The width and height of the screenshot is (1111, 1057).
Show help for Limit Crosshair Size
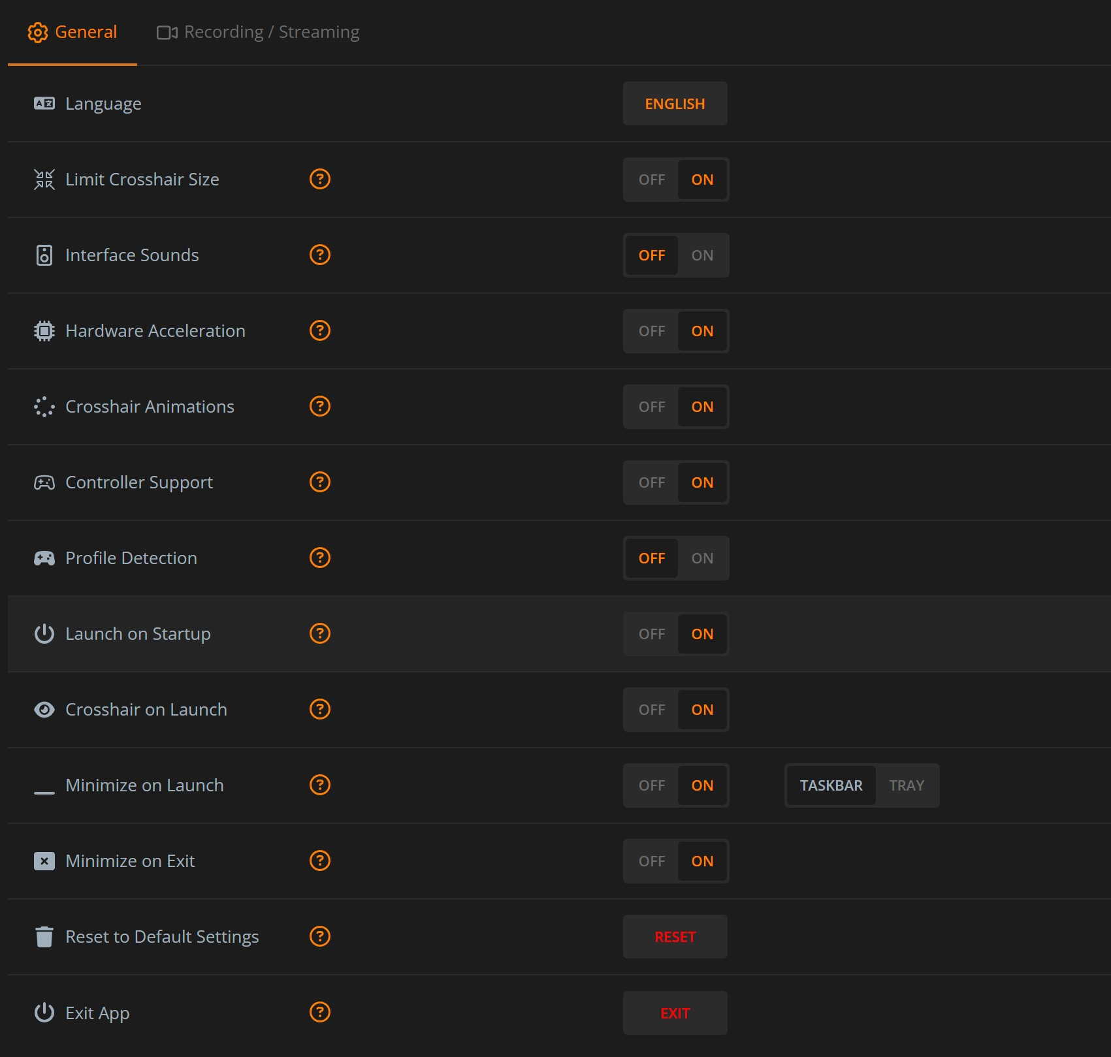point(320,179)
